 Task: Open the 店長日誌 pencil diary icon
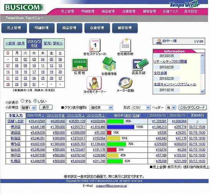[x=140, y=64]
